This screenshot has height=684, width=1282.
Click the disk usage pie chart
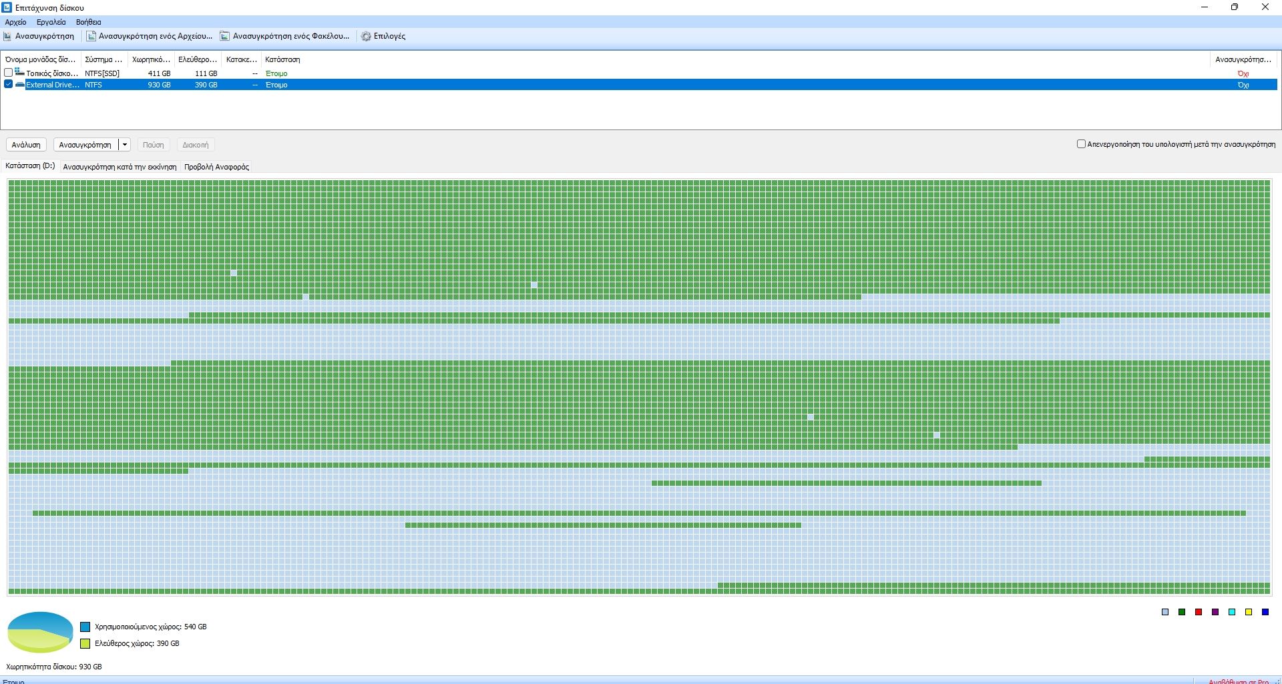pyautogui.click(x=39, y=631)
